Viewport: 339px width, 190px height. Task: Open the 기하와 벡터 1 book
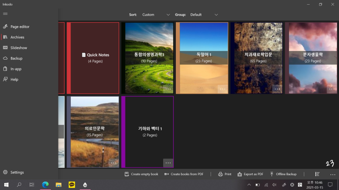coord(147,132)
